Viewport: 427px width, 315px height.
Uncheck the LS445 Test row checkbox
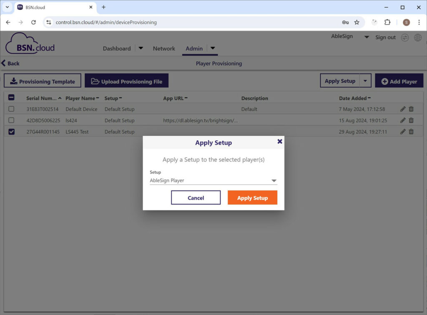[x=11, y=131]
